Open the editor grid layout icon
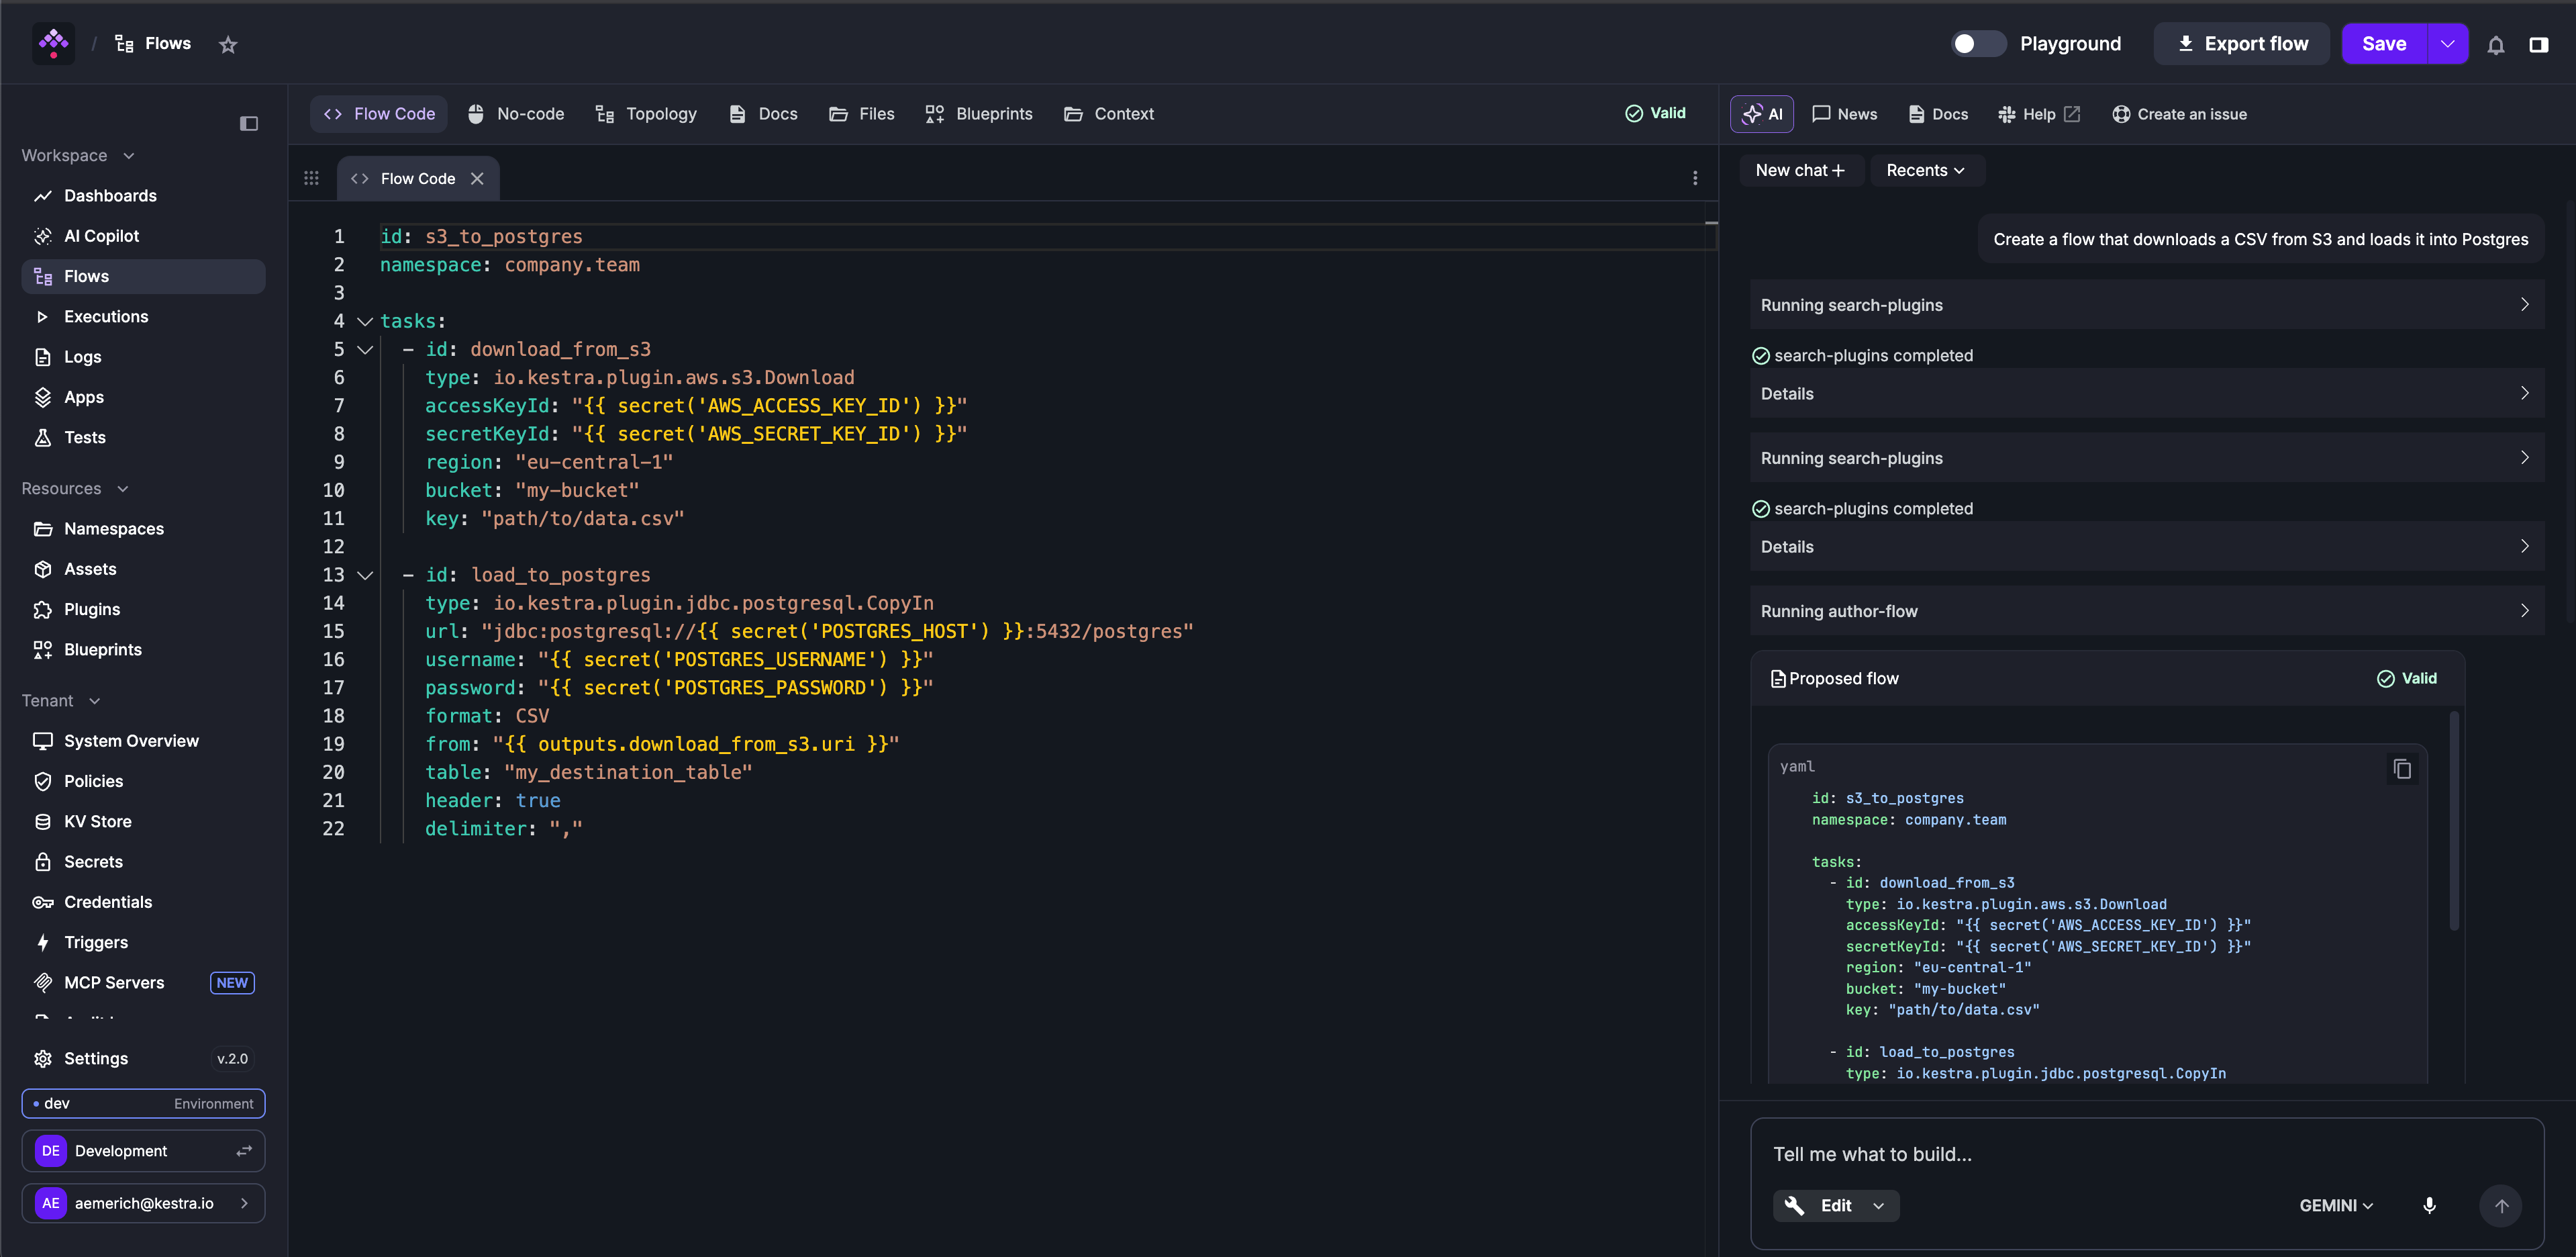This screenshot has height=1257, width=2576. (311, 178)
